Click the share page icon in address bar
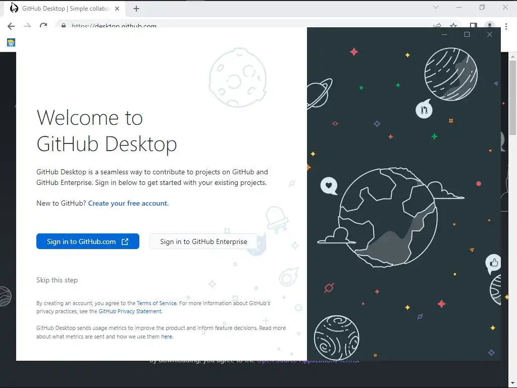Viewport: 517px width, 388px height. pyautogui.click(x=437, y=26)
